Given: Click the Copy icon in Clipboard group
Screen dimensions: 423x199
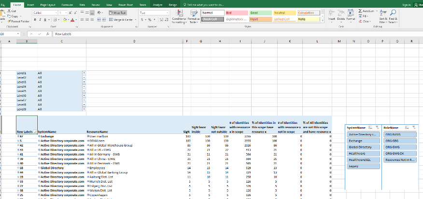Looking at the screenshot, I should click(x=9, y=16).
